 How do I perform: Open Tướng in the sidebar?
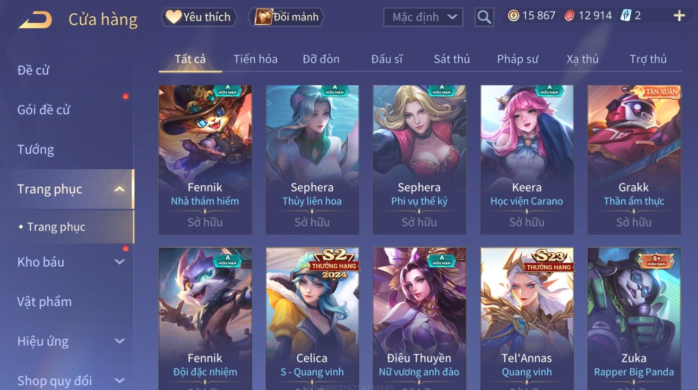(35, 149)
